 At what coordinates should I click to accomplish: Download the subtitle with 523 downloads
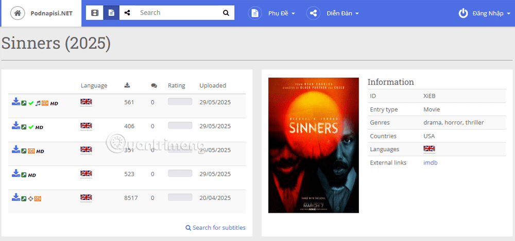coord(16,174)
